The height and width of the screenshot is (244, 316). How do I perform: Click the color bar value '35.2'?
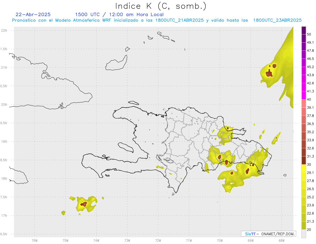click(310, 132)
